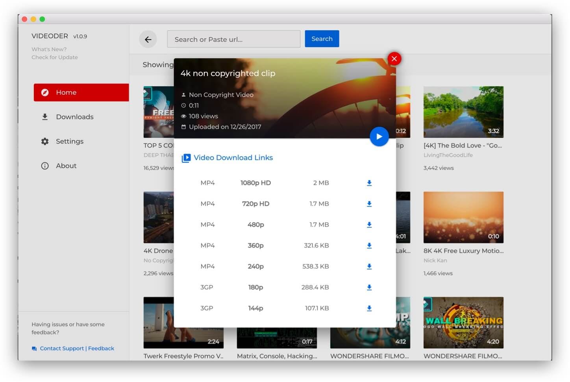570x382 pixels.
Task: Click the feedback chat bubble icon
Action: pos(34,349)
